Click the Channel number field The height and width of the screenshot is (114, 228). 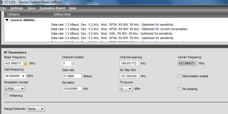(x=67, y=63)
